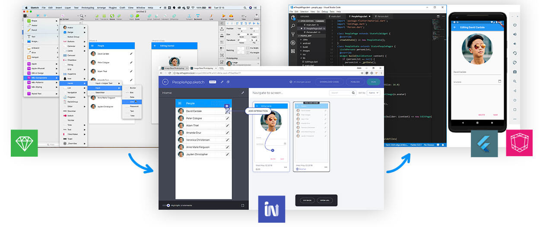Choose Line in the Input type submenu
543x227 pixels.
131,101
